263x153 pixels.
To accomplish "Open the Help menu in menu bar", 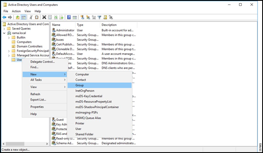I will (38, 11).
